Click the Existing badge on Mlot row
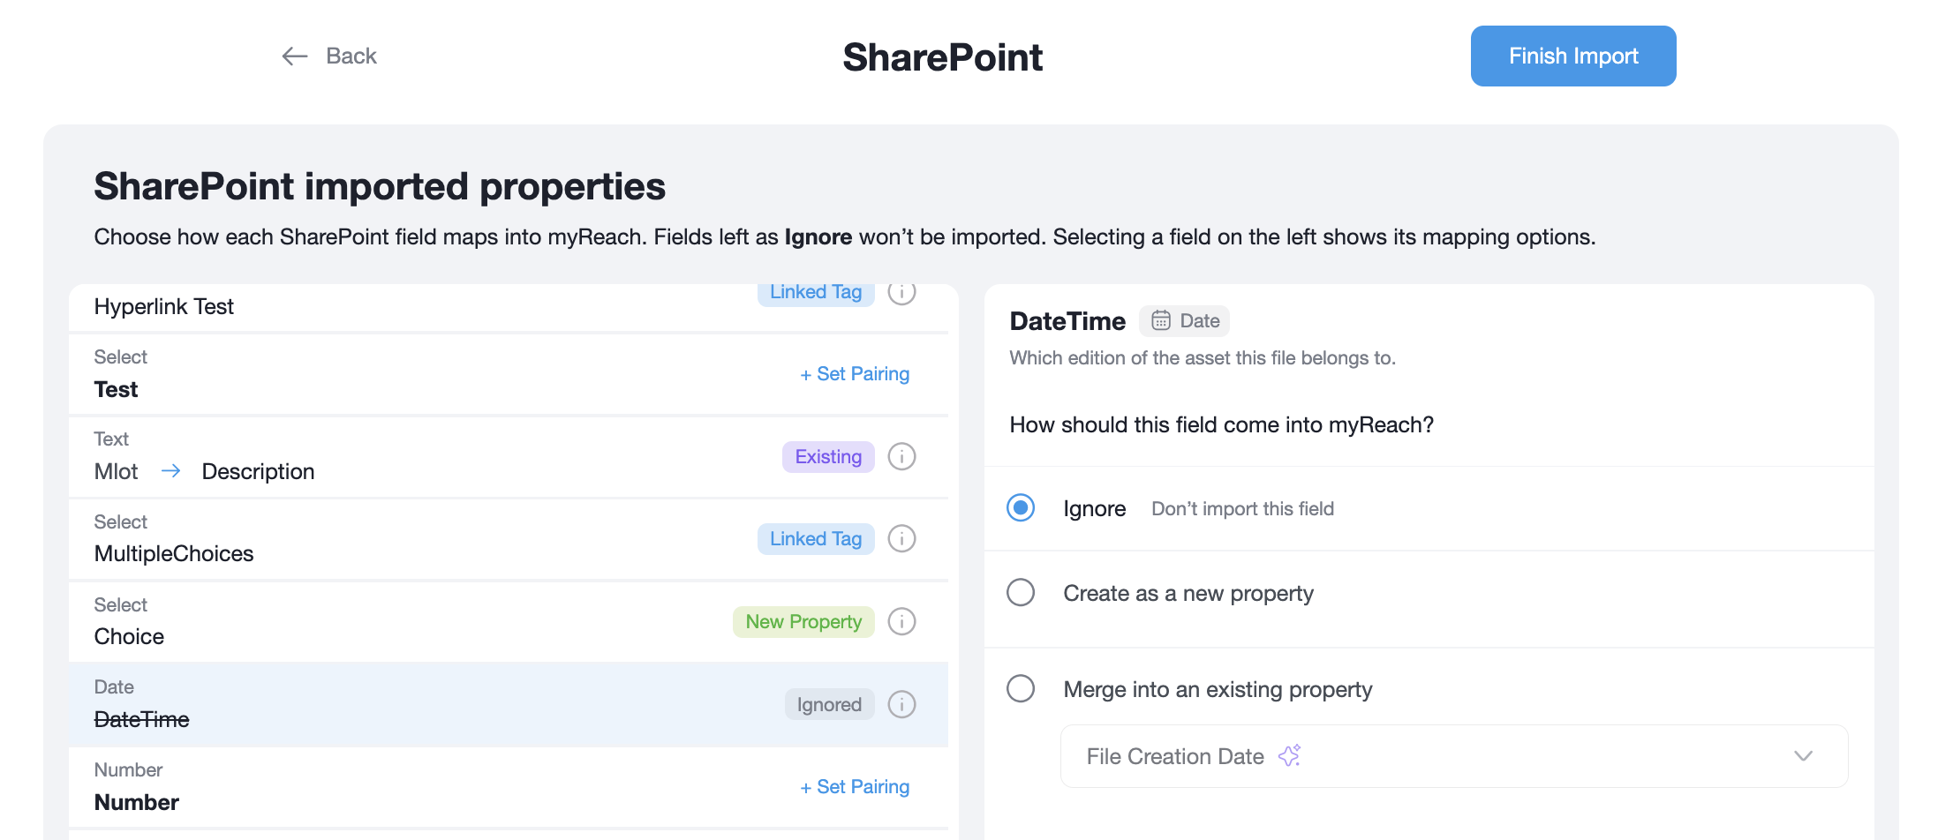Screen dimensions: 1953x840 [828, 457]
